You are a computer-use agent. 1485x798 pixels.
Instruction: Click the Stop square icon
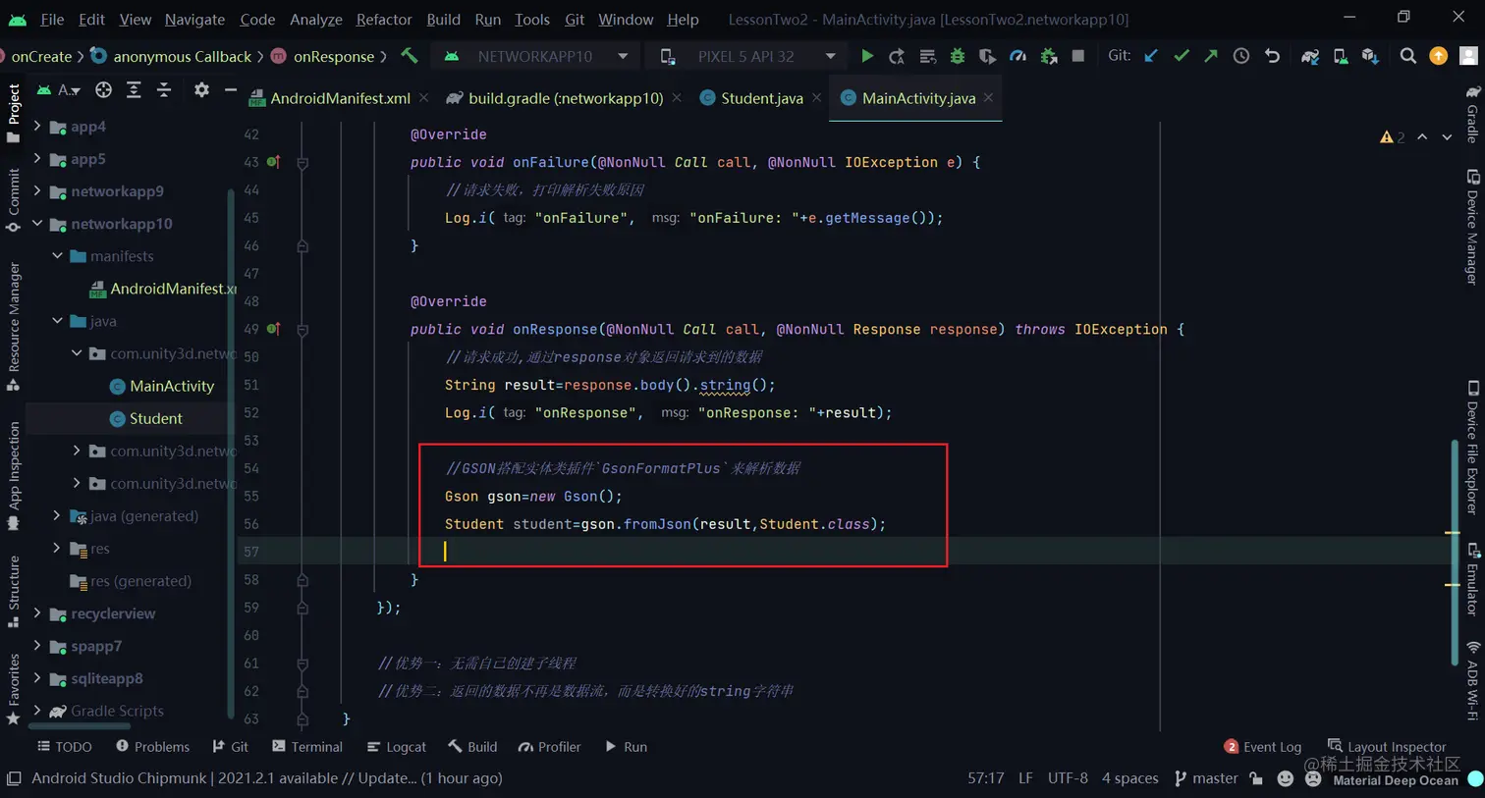click(x=1078, y=56)
